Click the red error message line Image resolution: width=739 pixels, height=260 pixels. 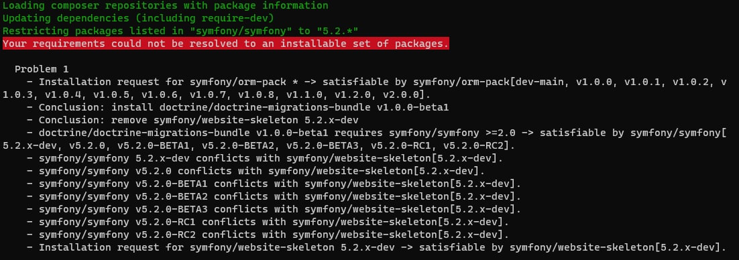tap(226, 44)
